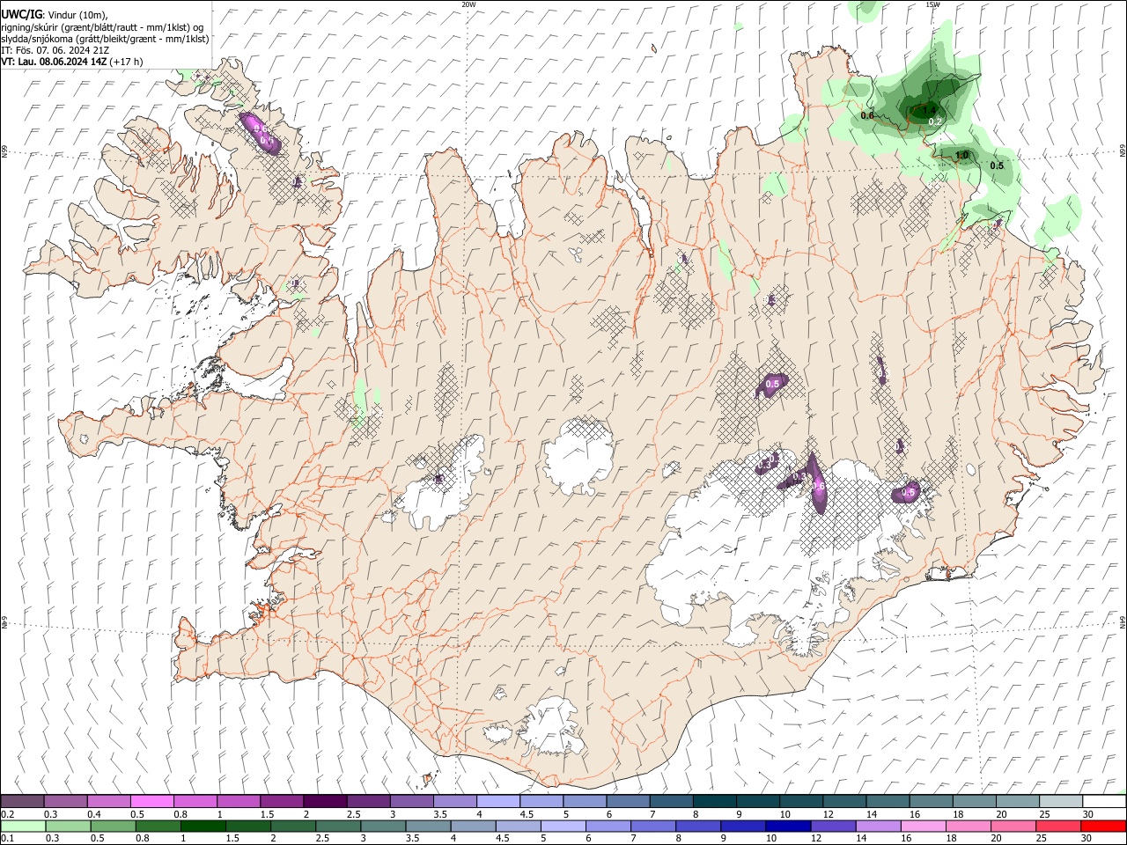Click the blue rain legend swatch starting at 8

697,827
